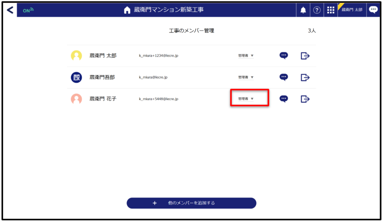
Task: Remove 蔵衛門 花子 with the exit icon
Action: pyautogui.click(x=305, y=99)
